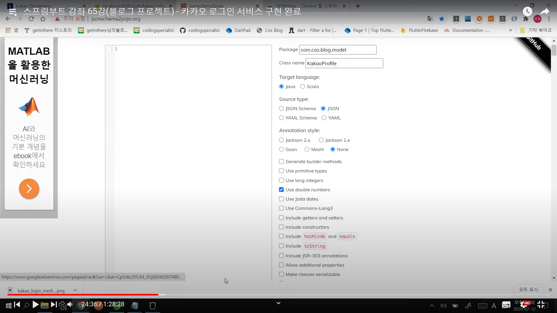Viewport: 557px width, 313px height.
Task: Select Scala as target language
Action: [303, 86]
